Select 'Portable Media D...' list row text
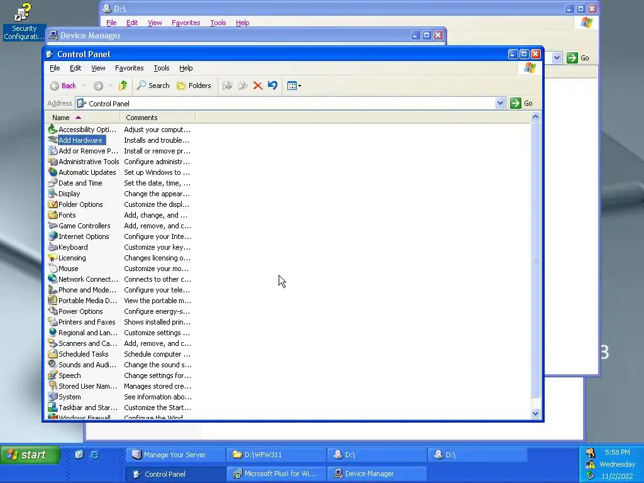This screenshot has height=483, width=644. pos(87,301)
